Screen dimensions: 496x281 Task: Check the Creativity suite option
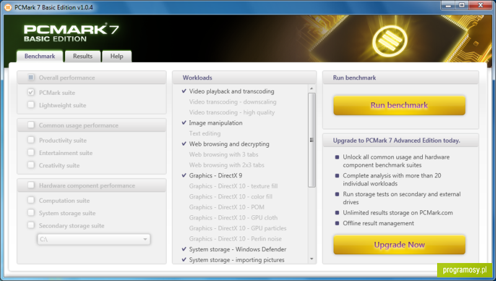coord(30,165)
